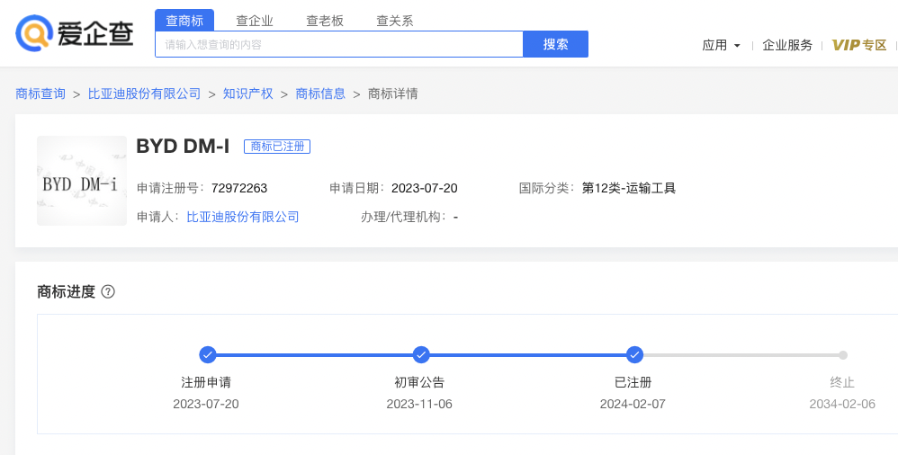
Task: Click the 终止 step label
Action: [x=842, y=382]
